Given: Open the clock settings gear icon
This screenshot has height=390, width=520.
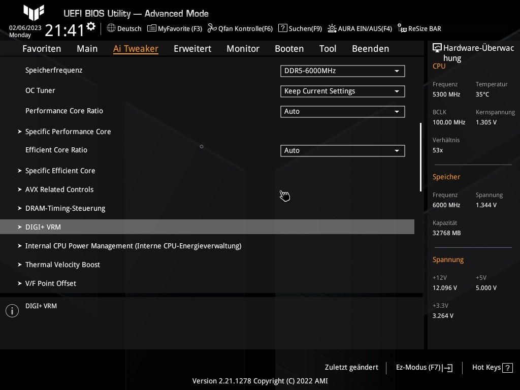Looking at the screenshot, I should click(91, 26).
